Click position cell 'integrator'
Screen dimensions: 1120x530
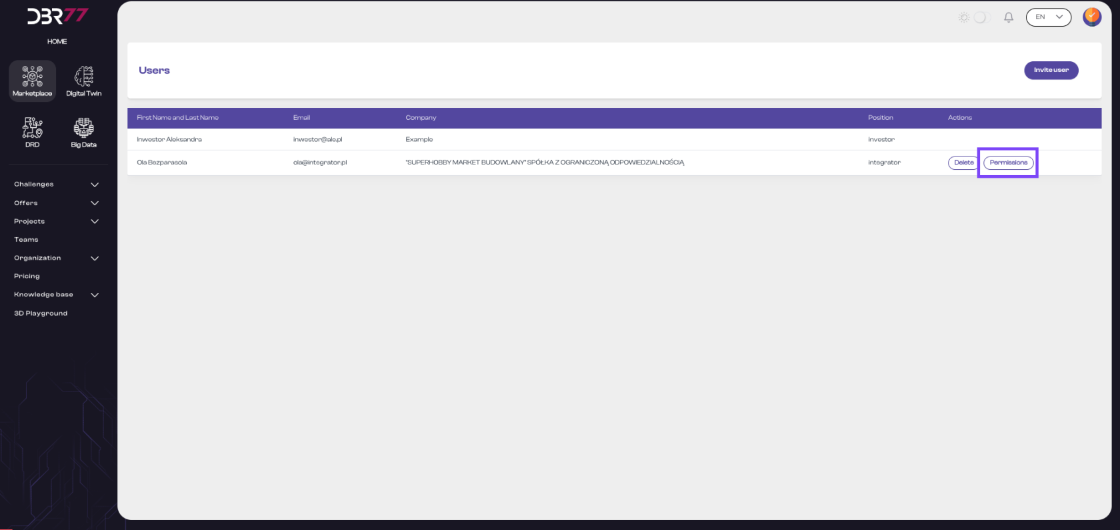tap(885, 162)
